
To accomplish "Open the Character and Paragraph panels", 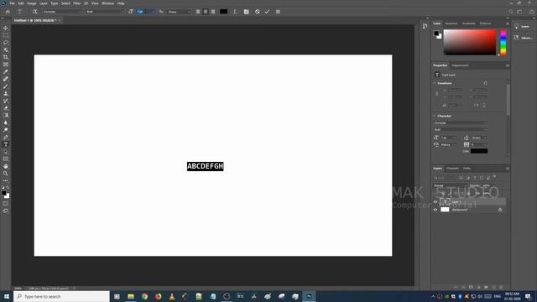I will click(246, 12).
